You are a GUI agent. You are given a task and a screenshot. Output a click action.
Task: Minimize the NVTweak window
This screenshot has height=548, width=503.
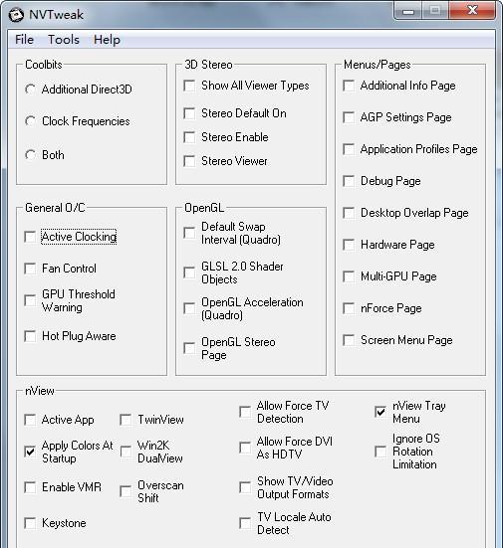click(408, 11)
